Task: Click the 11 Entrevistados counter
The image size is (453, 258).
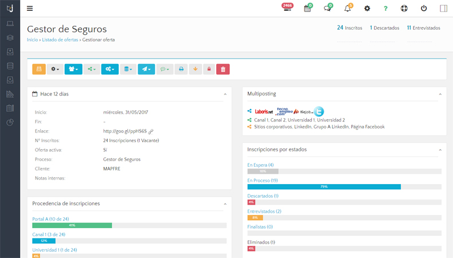Action: [424, 28]
